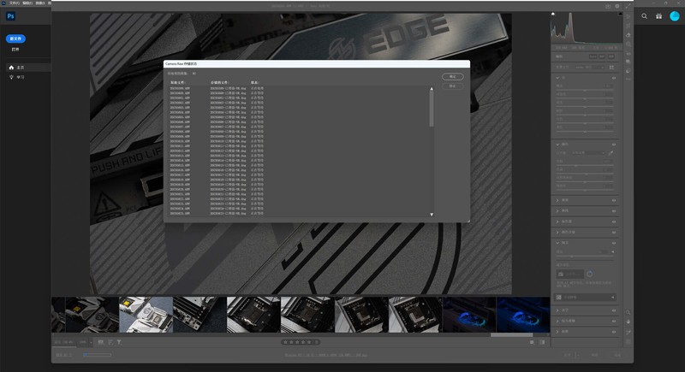Toggle highlight clipping warning on histogram
The image size is (685, 372).
click(x=620, y=14)
